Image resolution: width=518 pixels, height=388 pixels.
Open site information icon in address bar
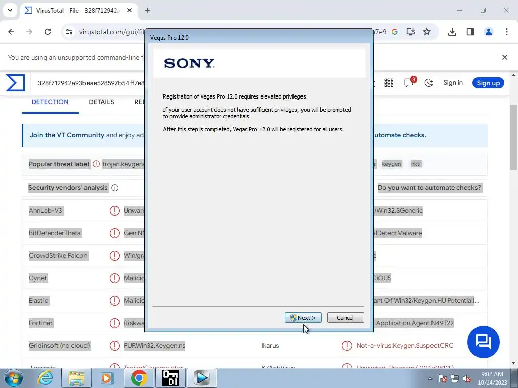[x=69, y=32]
